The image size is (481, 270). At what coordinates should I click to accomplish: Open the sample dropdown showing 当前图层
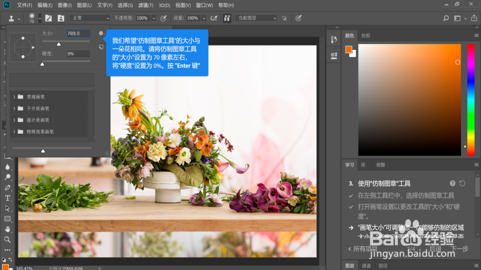click(x=256, y=18)
